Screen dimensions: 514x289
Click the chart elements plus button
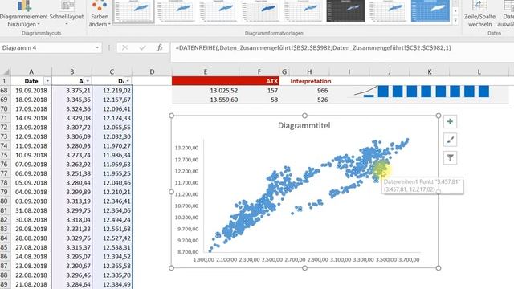(450, 121)
